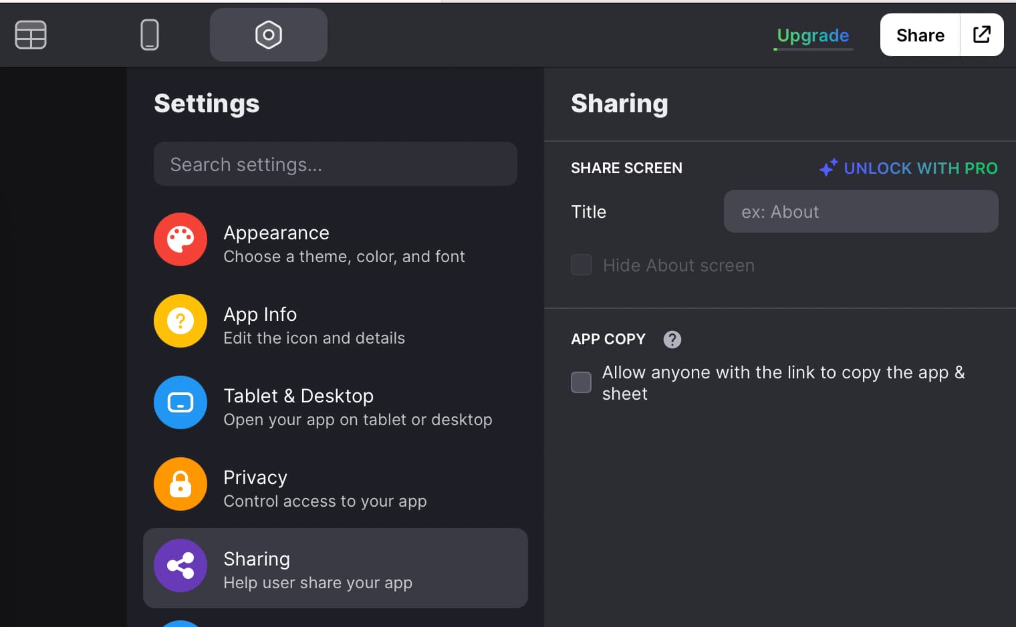Image resolution: width=1016 pixels, height=627 pixels.
Task: Click the orange Privacy lock icon
Action: tap(180, 484)
